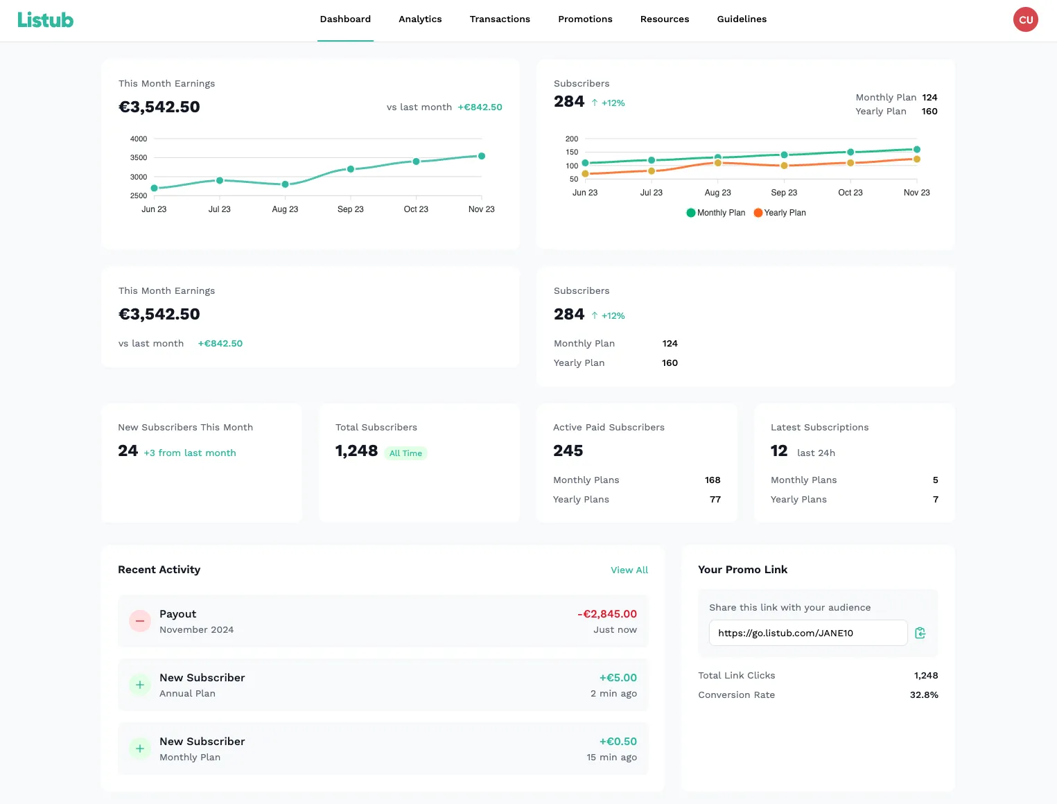The image size is (1057, 804).
Task: Click the Listub logo
Action: point(45,19)
